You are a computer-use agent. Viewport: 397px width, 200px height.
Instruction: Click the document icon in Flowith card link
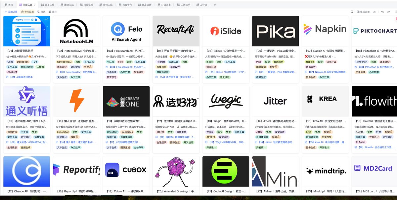356,147
